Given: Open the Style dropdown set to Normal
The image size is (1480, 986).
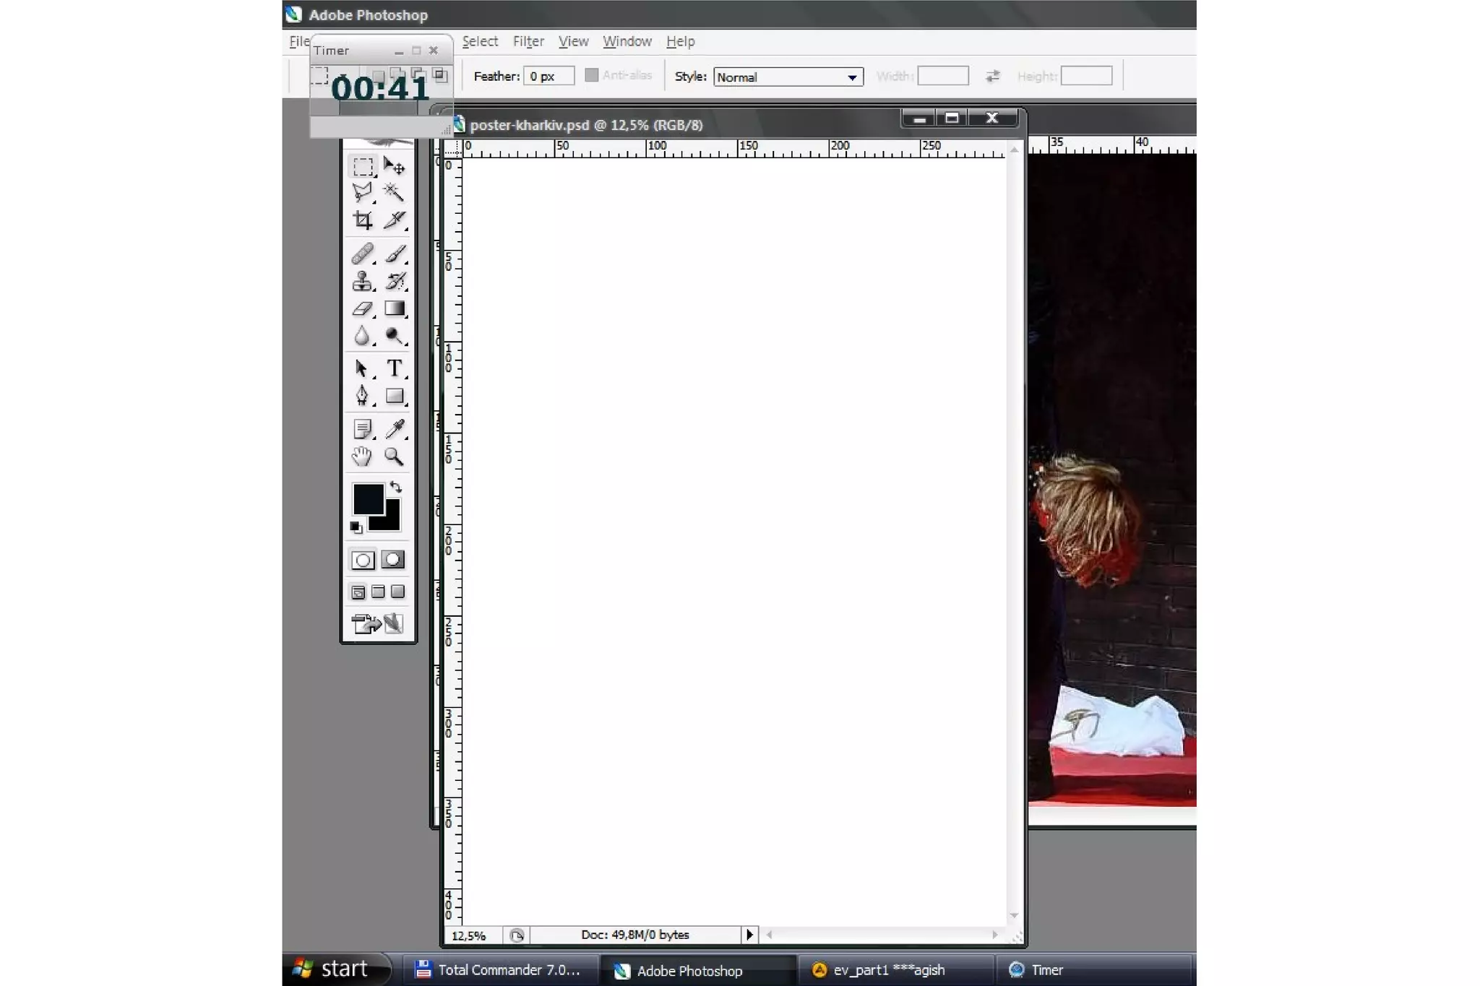Looking at the screenshot, I should [788, 77].
